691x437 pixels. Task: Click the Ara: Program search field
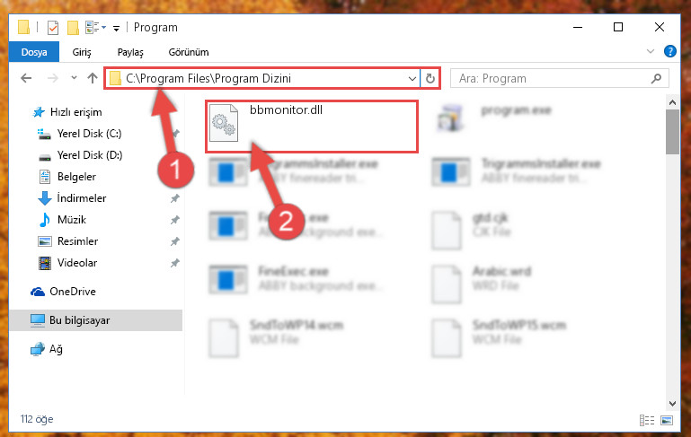[x=553, y=78]
